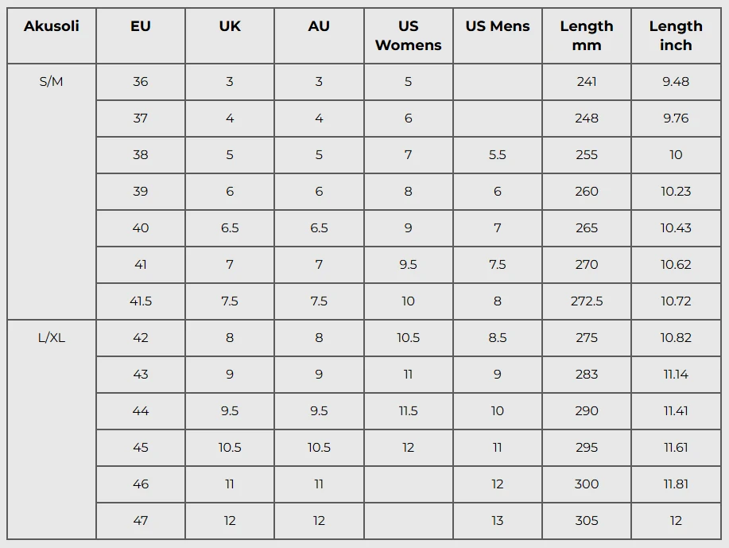The width and height of the screenshot is (729, 548).
Task: Click the UK column header
Action: point(230,26)
